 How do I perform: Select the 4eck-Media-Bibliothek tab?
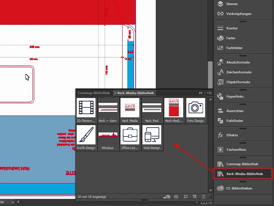[134, 93]
